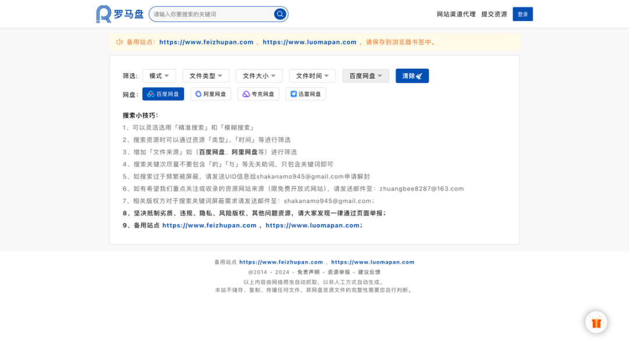629x355 pixels.
Task: Expand the 模式 filter dropdown
Action: tap(159, 76)
